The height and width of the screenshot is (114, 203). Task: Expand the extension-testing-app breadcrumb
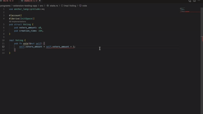25,6
